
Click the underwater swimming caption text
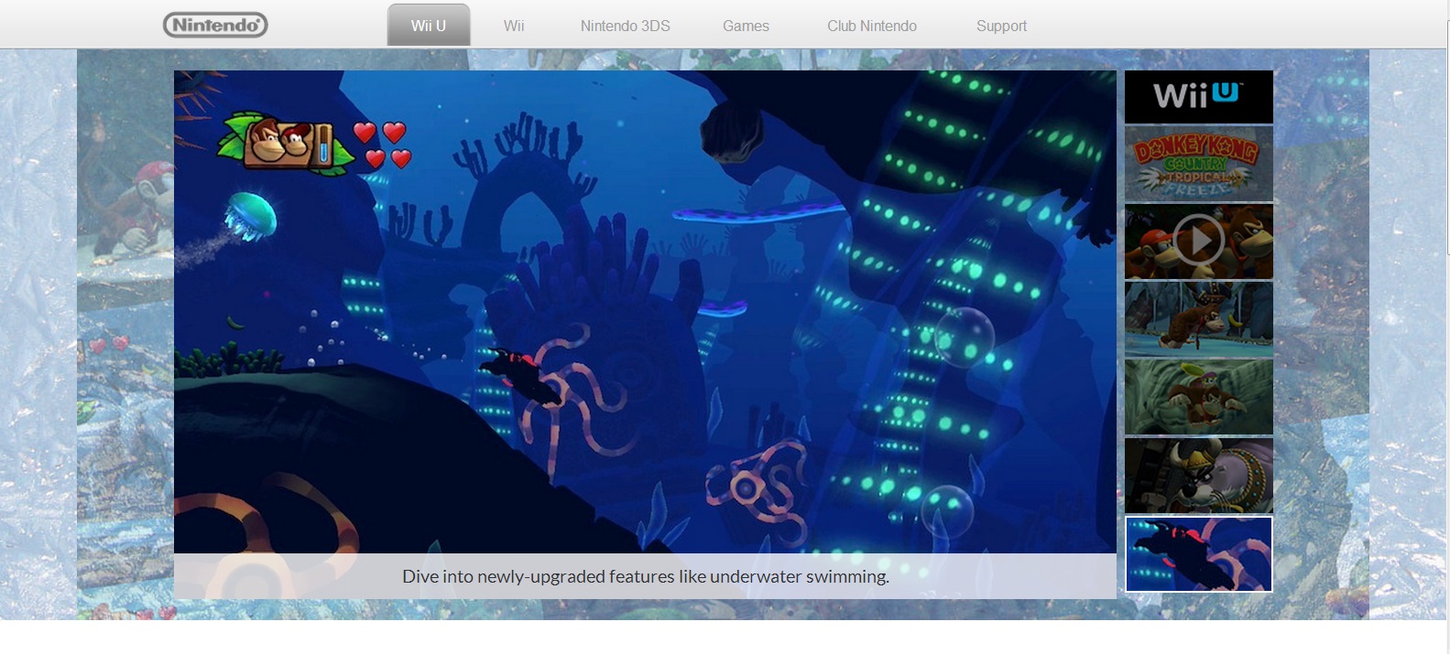click(645, 577)
